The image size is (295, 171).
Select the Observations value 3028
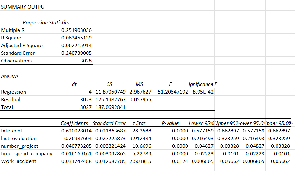tap(86, 61)
